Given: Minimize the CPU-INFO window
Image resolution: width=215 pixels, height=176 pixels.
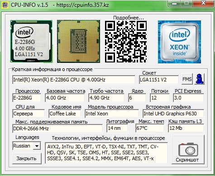Looking at the screenshot, I should (x=174, y=4).
